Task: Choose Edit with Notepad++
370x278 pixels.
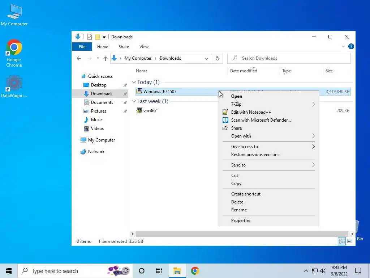Action: (268, 112)
